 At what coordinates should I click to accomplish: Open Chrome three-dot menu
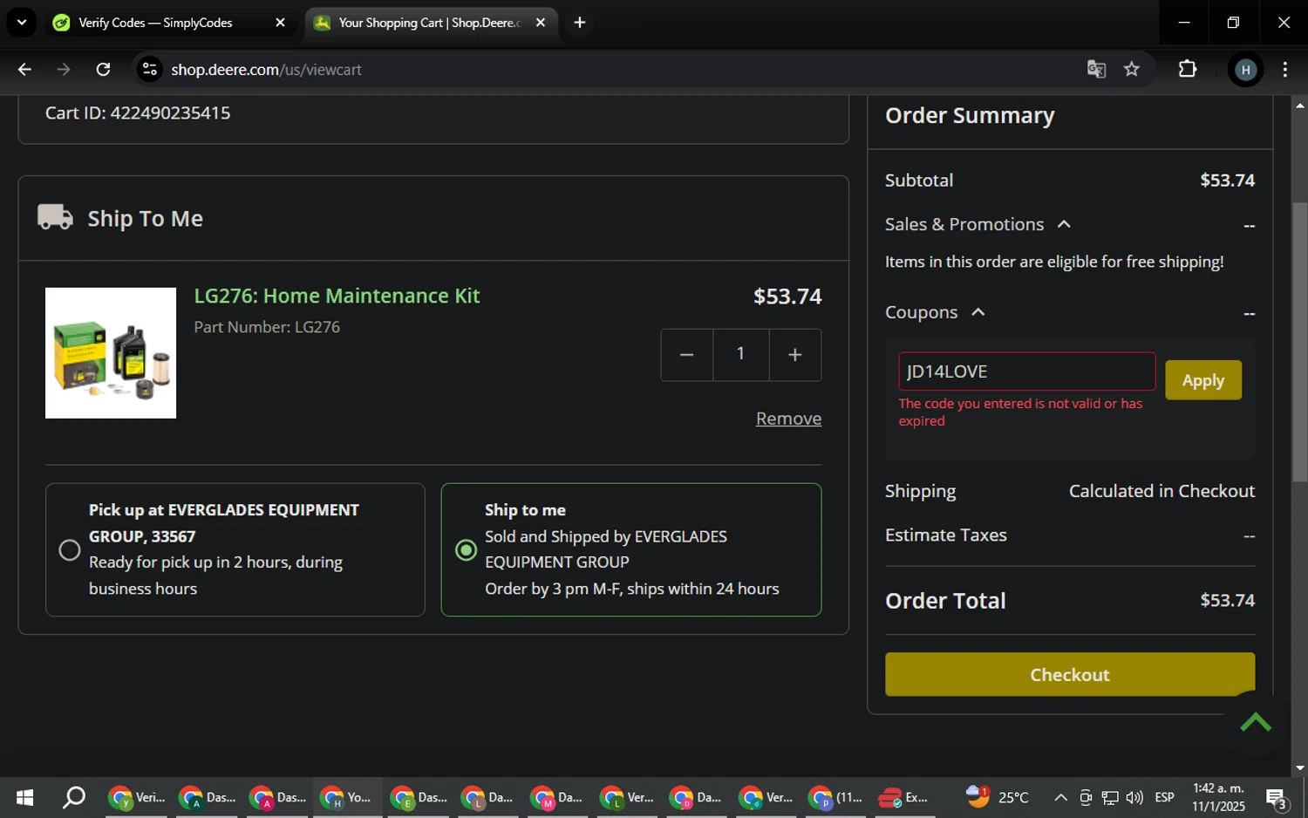point(1284,70)
